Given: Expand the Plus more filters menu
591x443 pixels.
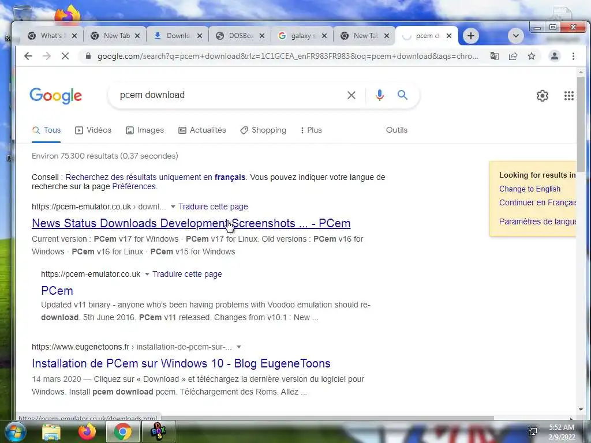Looking at the screenshot, I should pyautogui.click(x=311, y=130).
